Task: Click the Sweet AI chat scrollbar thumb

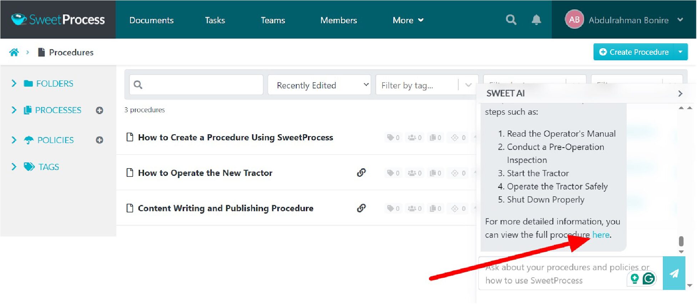Action: click(681, 241)
